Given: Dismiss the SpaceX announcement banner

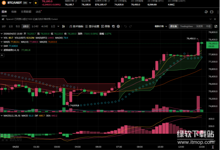Looking at the screenshot, I should [215, 19].
